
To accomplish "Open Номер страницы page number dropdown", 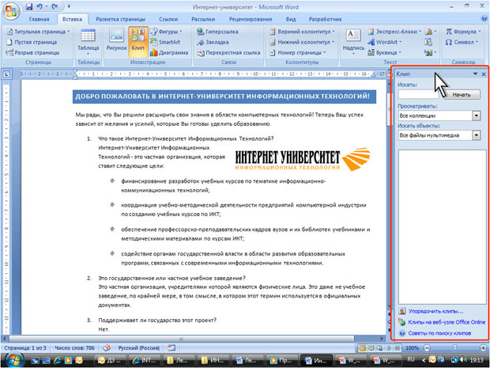I will click(x=297, y=52).
